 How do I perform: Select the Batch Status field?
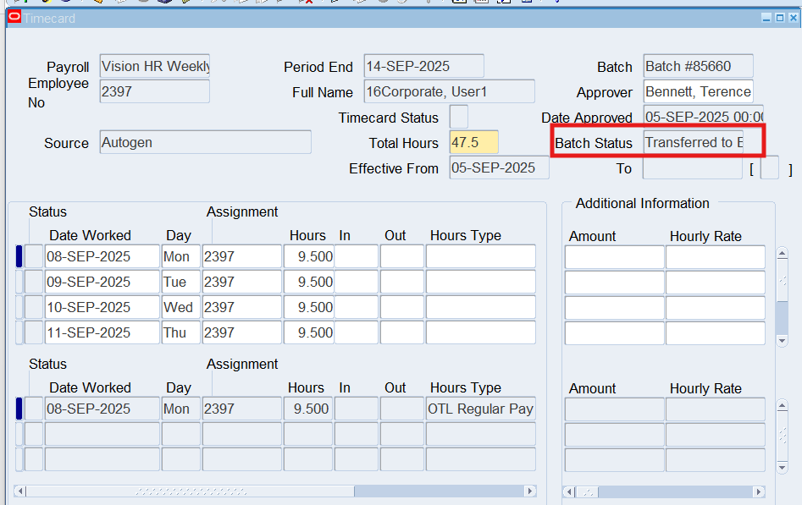[x=693, y=142]
